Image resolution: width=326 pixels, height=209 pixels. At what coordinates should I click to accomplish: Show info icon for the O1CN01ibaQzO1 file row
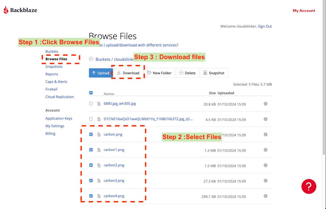266,119
